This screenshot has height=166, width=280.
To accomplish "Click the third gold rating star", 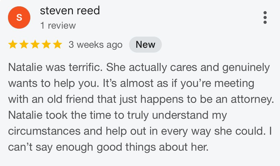I will tap(35, 44).
